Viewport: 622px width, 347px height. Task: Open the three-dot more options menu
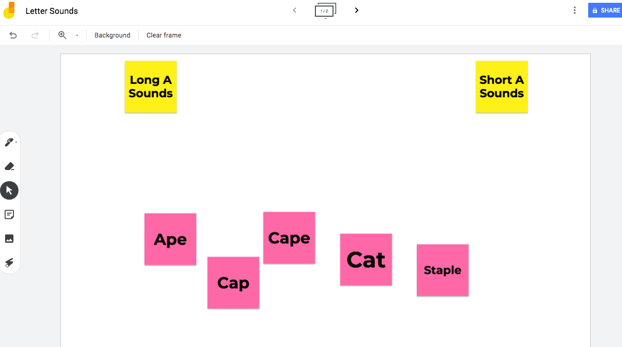[x=575, y=10]
